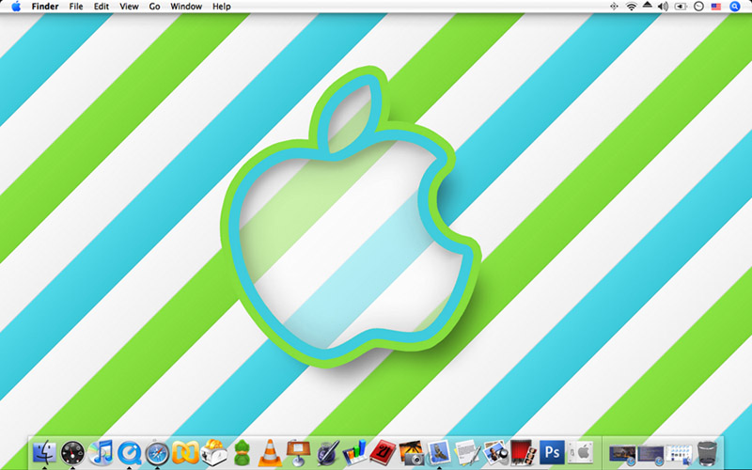The image size is (752, 470).
Task: Open the second dock stack with dark thumbnail
Action: click(x=650, y=454)
